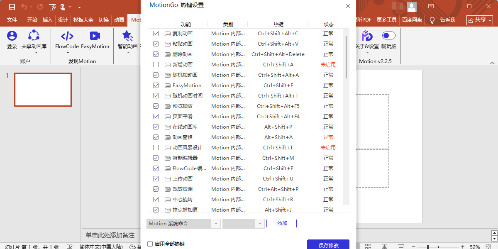Screen dimensions: 498x249
Task: Switch to the 百度网盘 tab
Action: pos(412,20)
